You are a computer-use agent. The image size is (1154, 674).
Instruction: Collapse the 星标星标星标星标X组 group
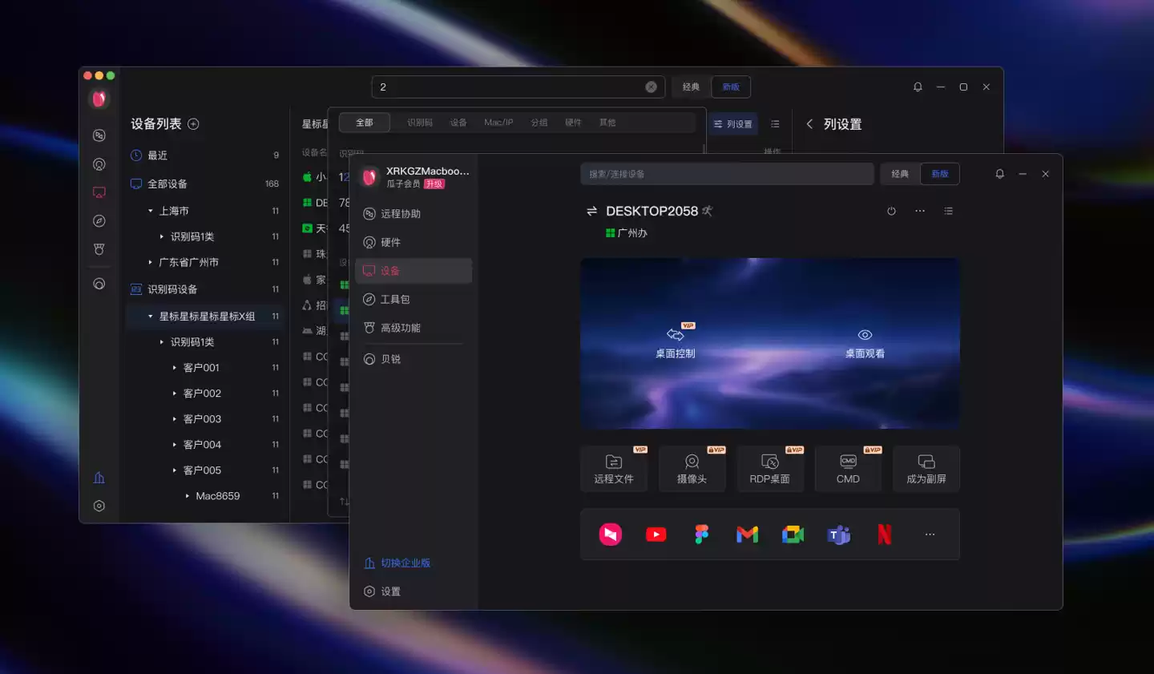coord(151,317)
